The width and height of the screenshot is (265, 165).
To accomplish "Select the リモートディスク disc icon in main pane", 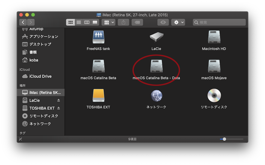I will 214,95.
